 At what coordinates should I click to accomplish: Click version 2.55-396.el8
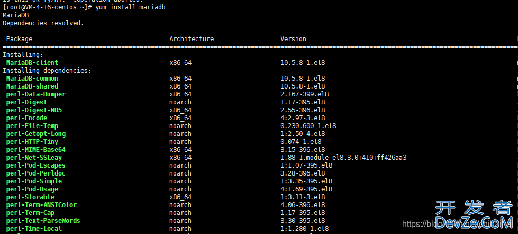coord(303,110)
